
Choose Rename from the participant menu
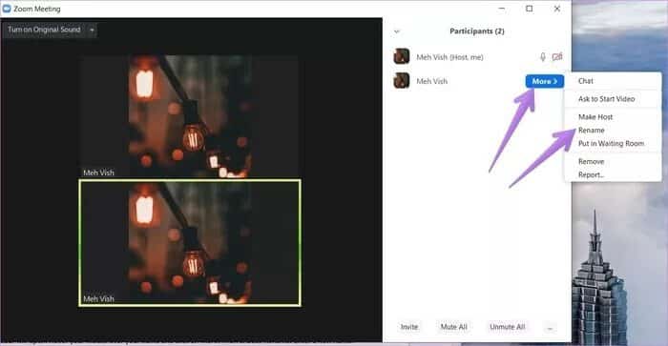pyautogui.click(x=591, y=131)
